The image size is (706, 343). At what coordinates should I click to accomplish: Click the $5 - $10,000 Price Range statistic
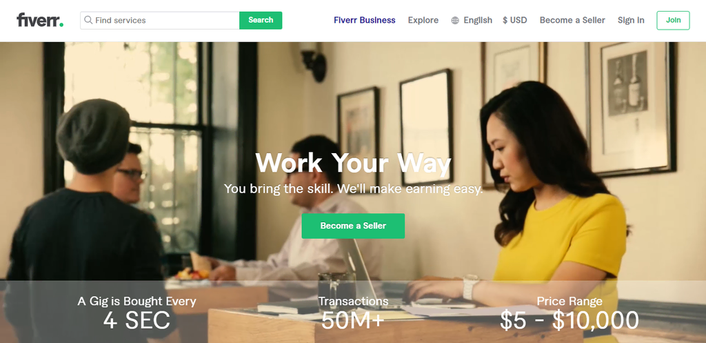click(x=569, y=320)
